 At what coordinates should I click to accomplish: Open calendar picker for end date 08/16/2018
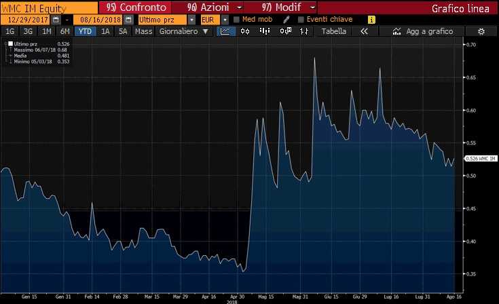tap(128, 20)
